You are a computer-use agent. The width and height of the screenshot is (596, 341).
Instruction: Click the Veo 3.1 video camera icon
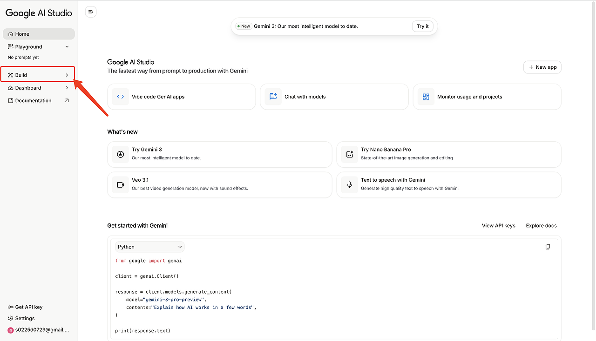[x=121, y=184]
